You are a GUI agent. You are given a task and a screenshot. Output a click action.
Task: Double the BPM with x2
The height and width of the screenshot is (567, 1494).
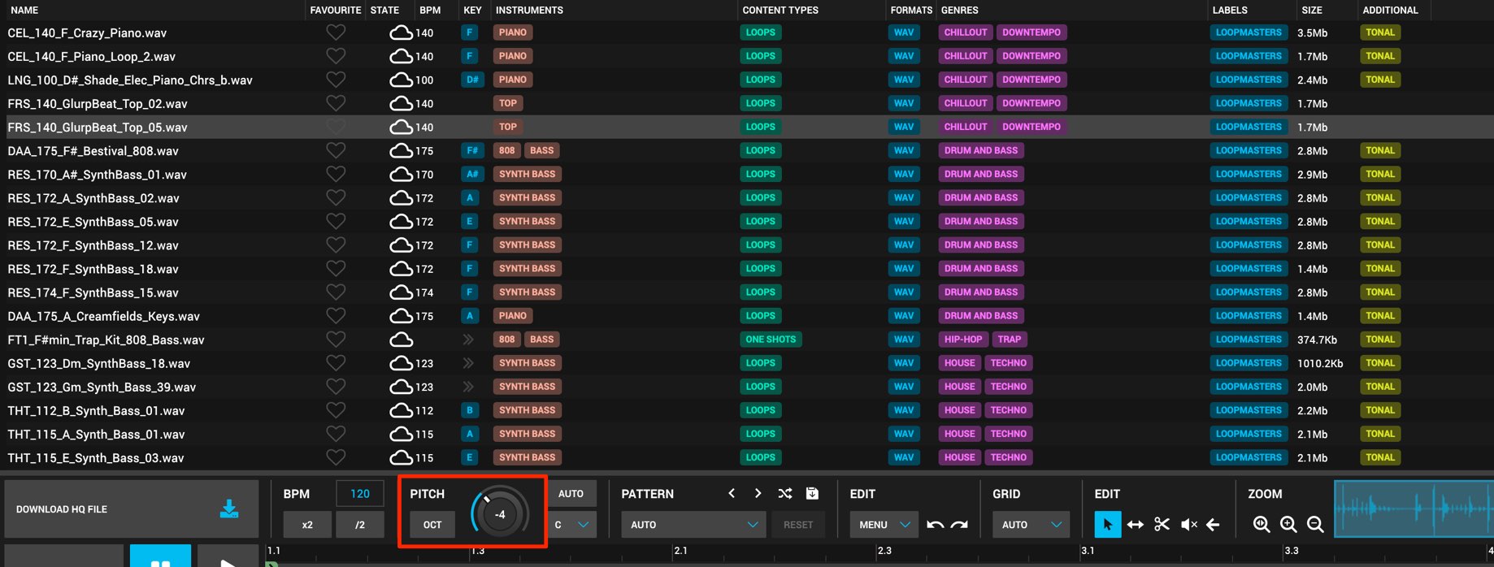307,525
